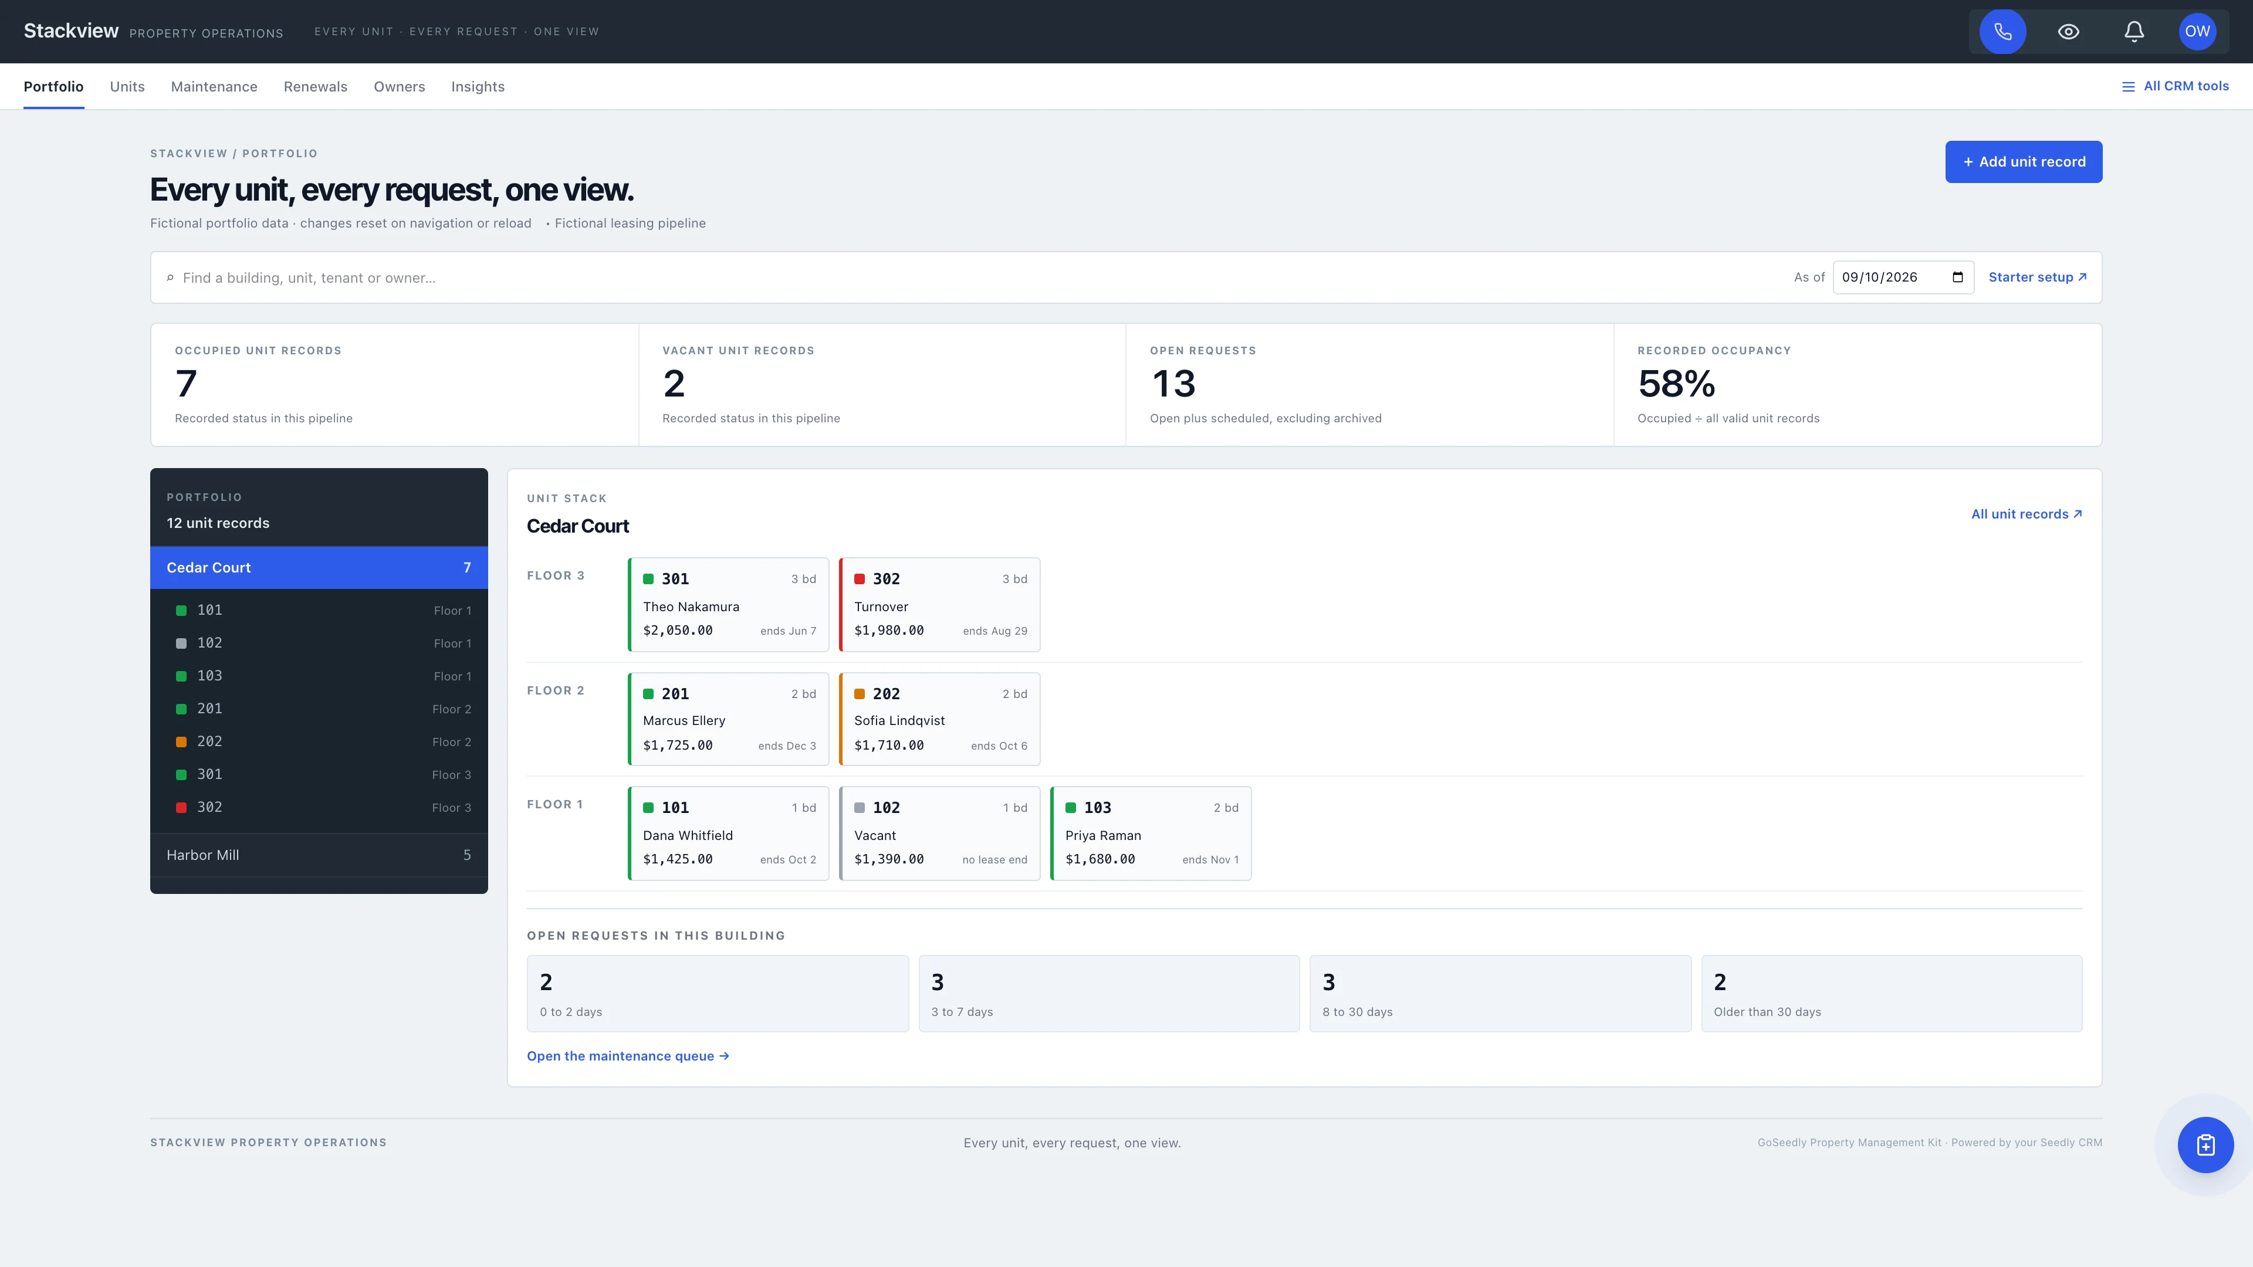Viewport: 2253px width, 1267px height.
Task: Click the As of date input
Action: (1903, 277)
